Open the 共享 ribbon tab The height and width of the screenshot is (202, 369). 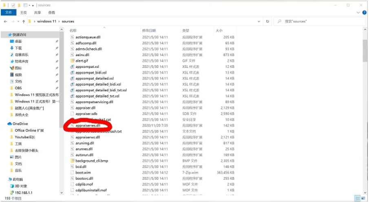(38, 13)
